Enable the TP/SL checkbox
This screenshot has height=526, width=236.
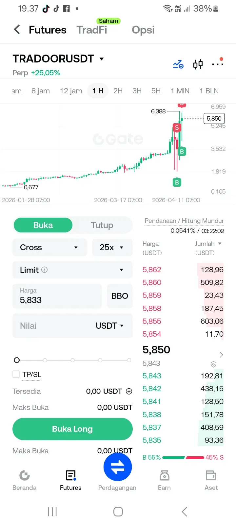coord(16,374)
